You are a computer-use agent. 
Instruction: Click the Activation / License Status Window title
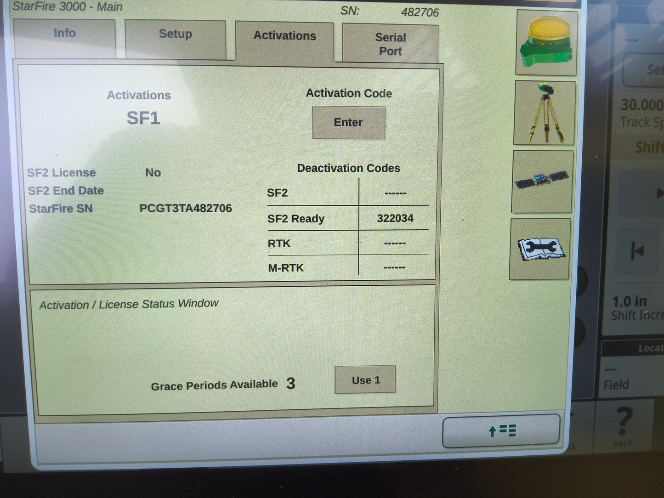pos(129,304)
